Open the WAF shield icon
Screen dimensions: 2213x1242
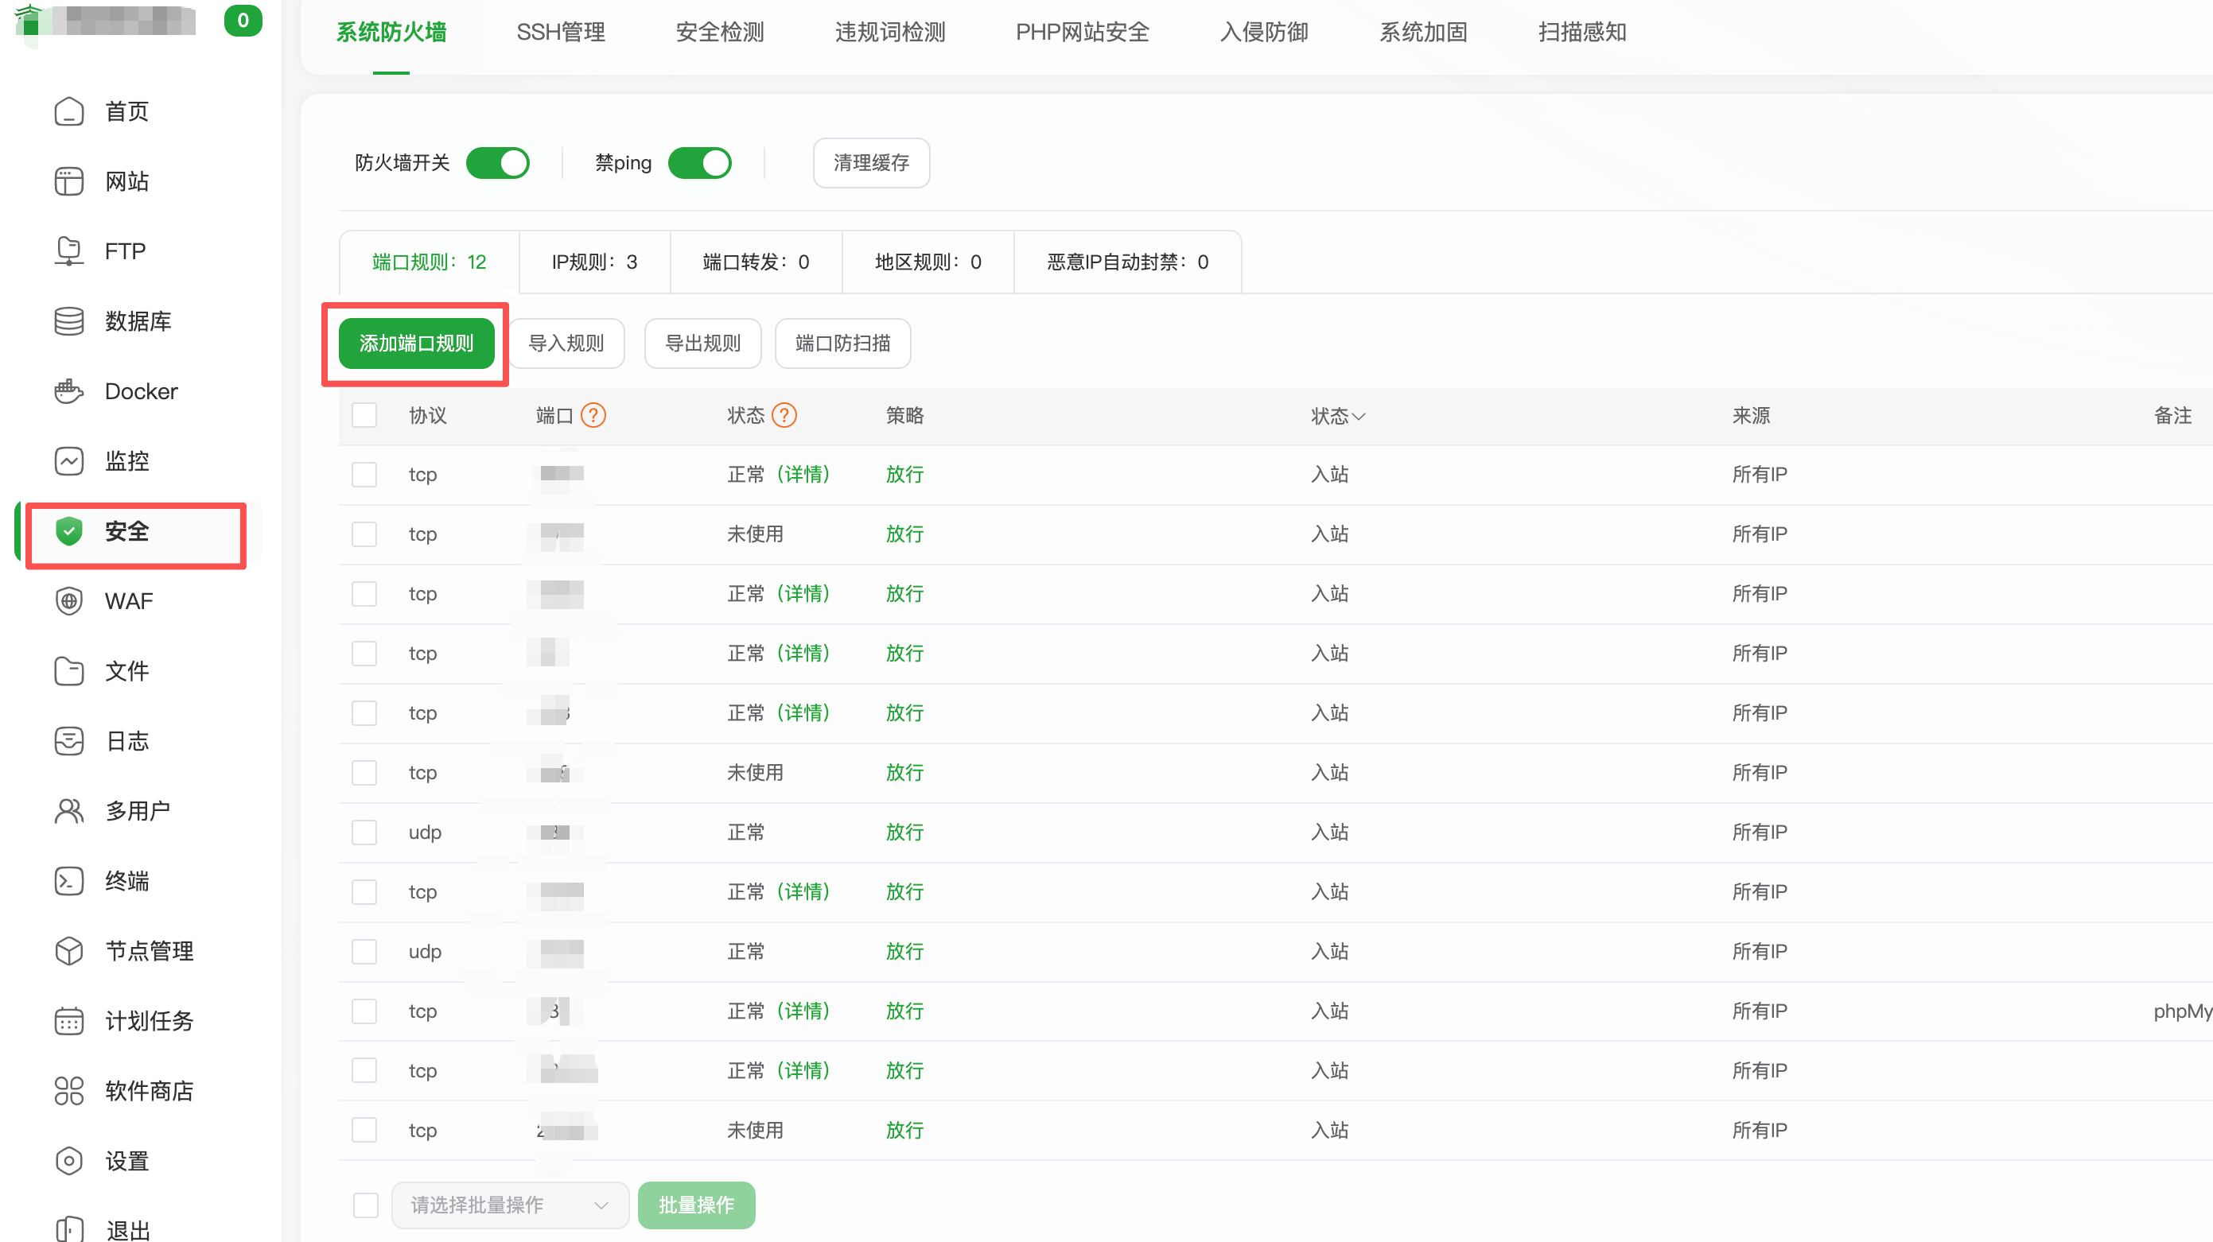coord(68,600)
